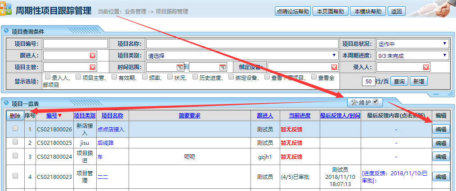Screen dimensions: 456x191
Task: Open the end date calendar picker icon
Action: pos(222,67)
